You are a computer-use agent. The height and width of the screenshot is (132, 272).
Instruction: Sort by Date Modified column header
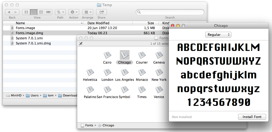pyautogui.click(x=108, y=23)
